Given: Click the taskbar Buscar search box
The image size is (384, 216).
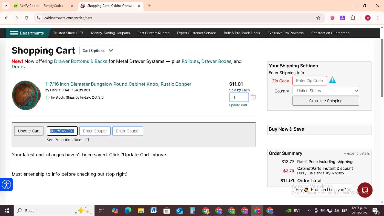Looking at the screenshot, I should (x=54, y=211).
